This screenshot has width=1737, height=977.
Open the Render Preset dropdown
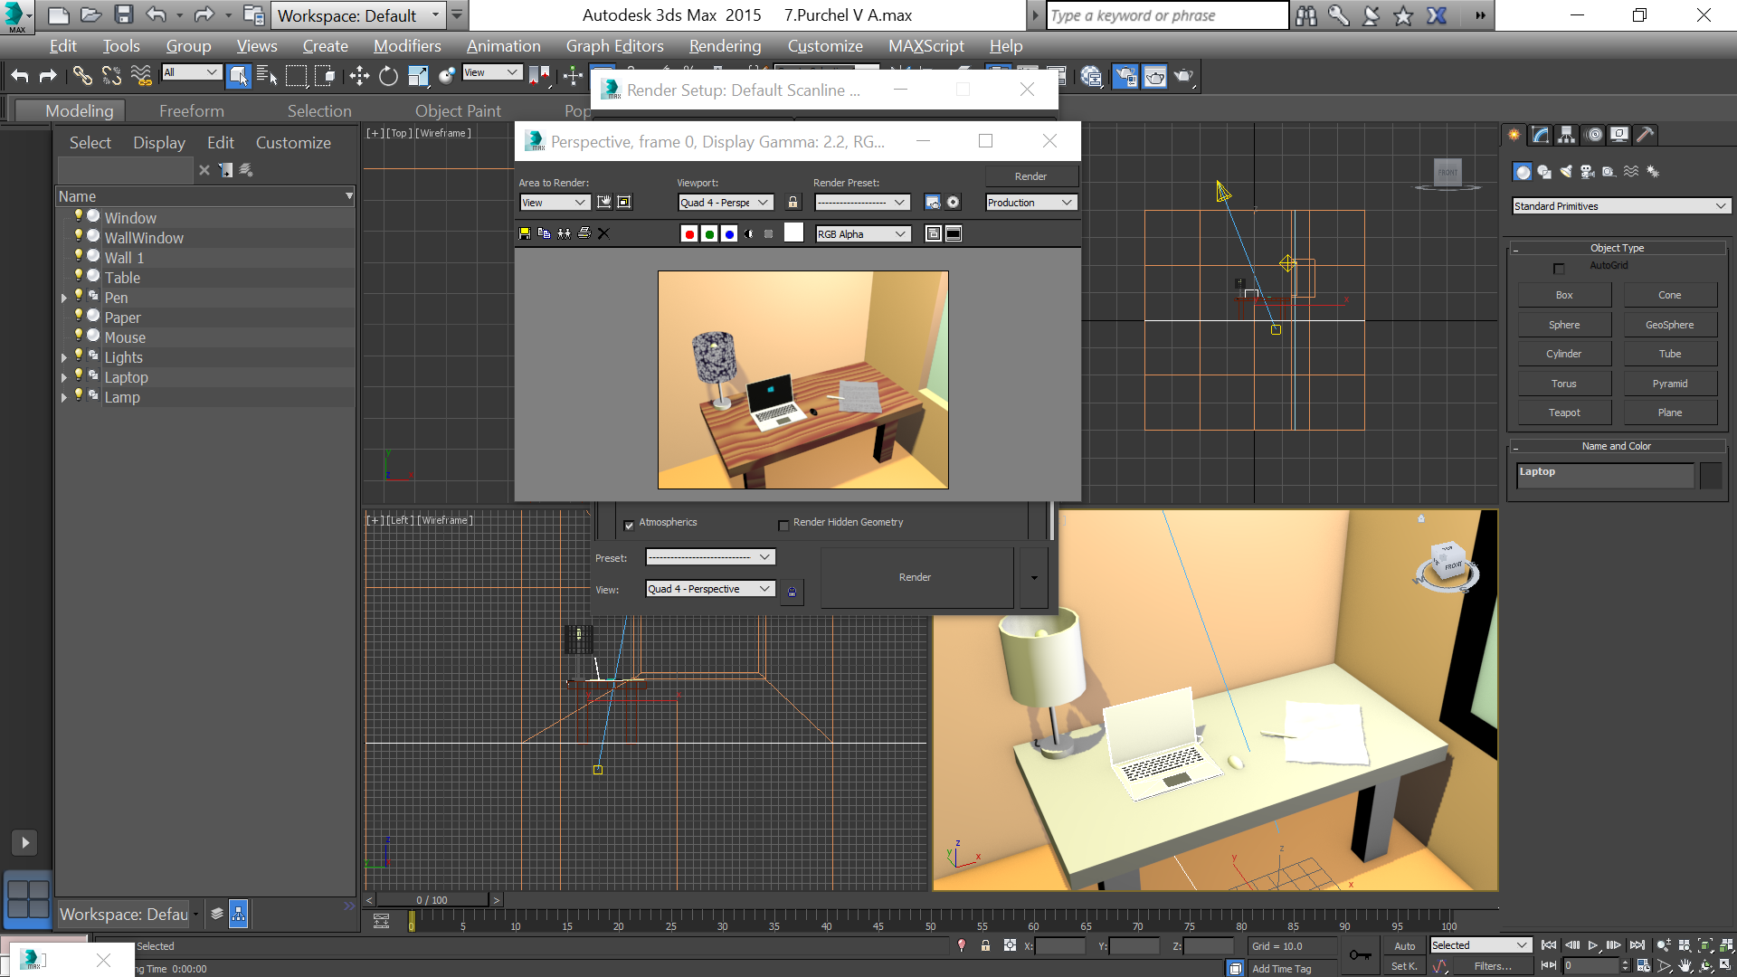(862, 203)
